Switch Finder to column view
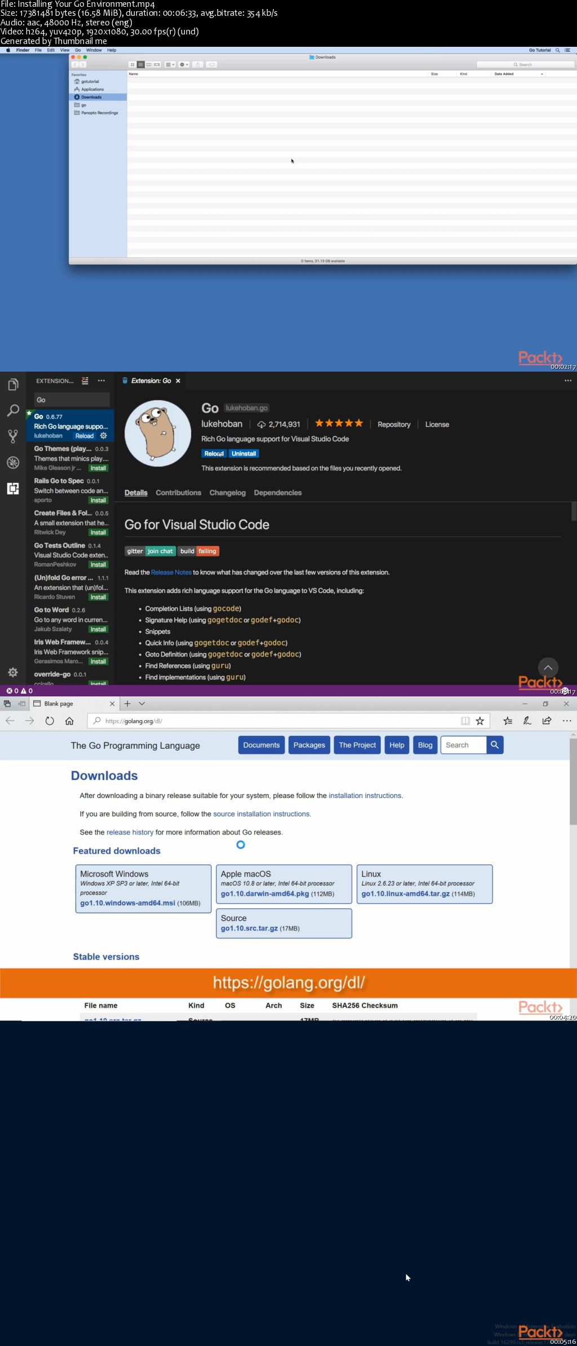This screenshot has width=577, height=1346. point(149,65)
